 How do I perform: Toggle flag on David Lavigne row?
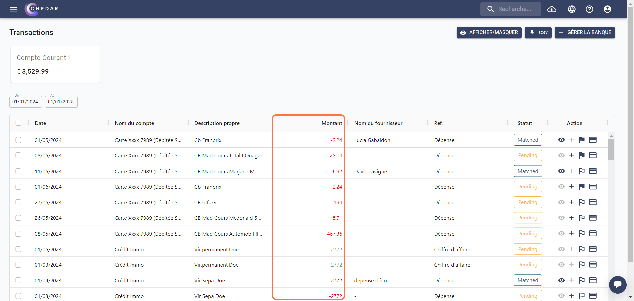pos(582,171)
